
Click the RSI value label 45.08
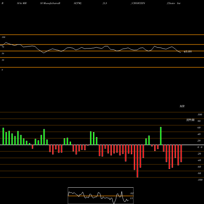(x=188, y=52)
